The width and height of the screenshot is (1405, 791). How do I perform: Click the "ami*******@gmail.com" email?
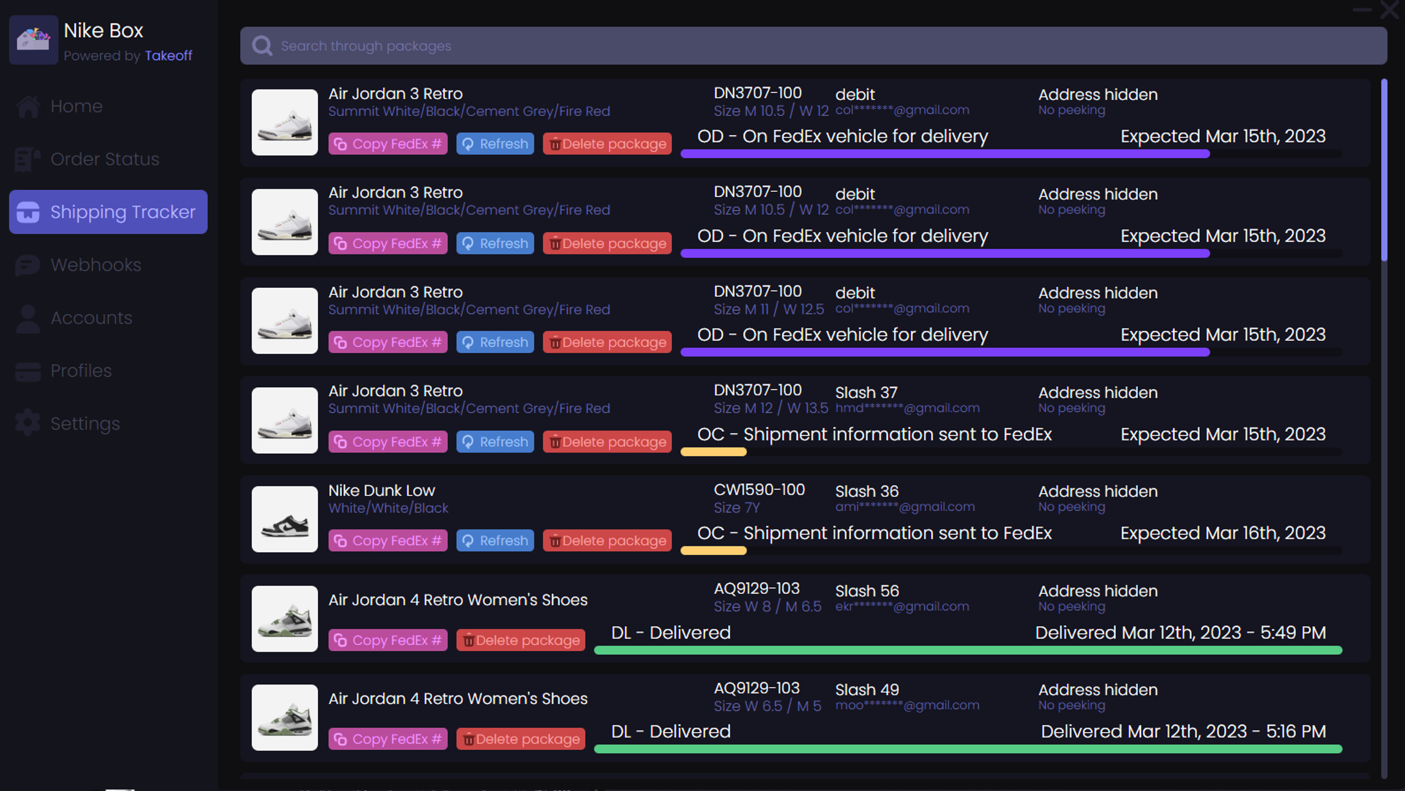tap(905, 507)
